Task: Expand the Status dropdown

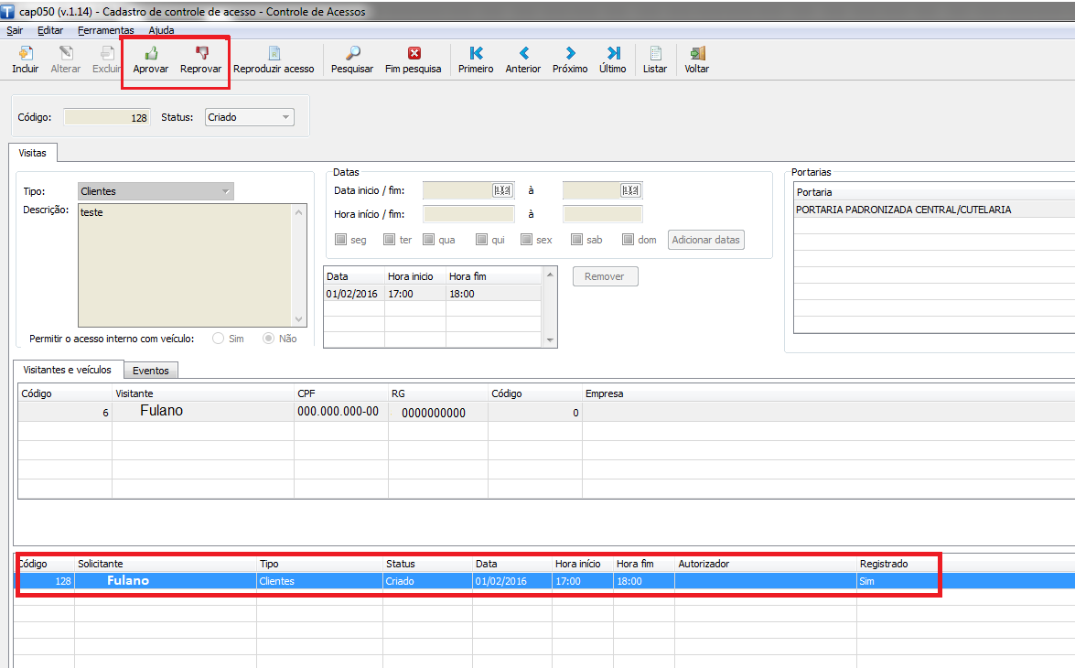Action: click(286, 117)
